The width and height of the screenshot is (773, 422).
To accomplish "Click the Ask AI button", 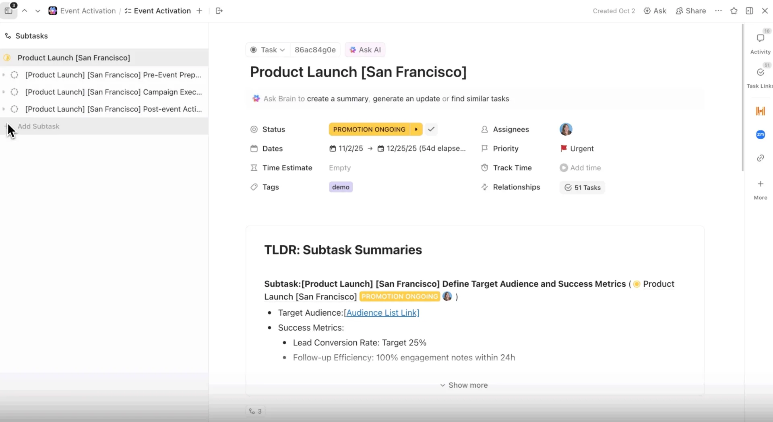I will coord(365,50).
